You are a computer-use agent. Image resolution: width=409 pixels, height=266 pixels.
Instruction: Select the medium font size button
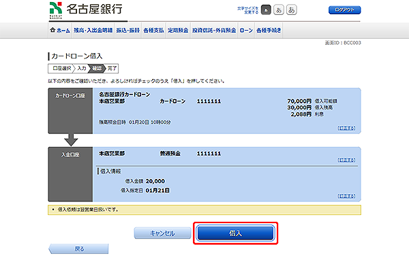click(279, 10)
